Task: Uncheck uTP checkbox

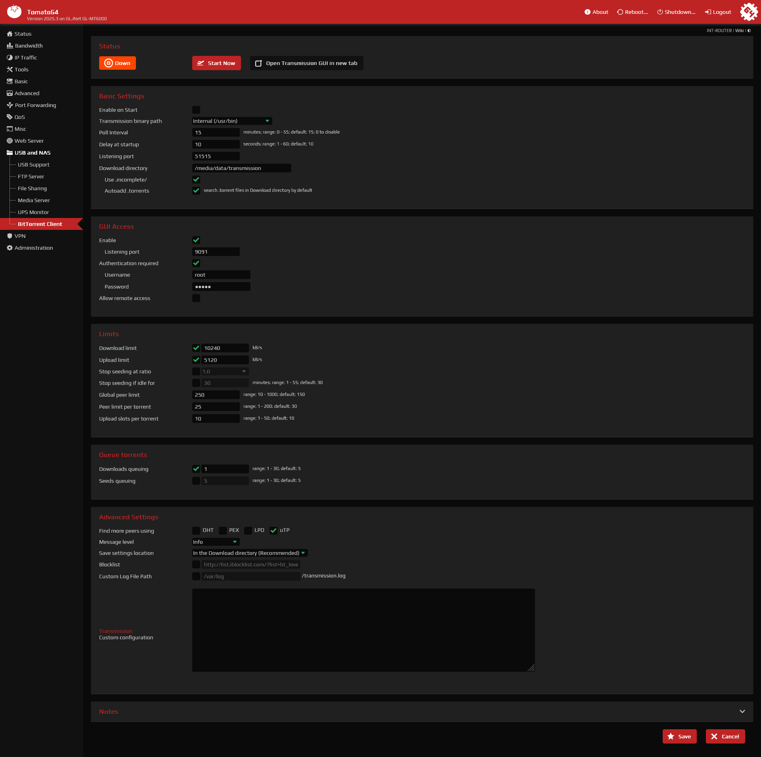Action: pyautogui.click(x=273, y=530)
